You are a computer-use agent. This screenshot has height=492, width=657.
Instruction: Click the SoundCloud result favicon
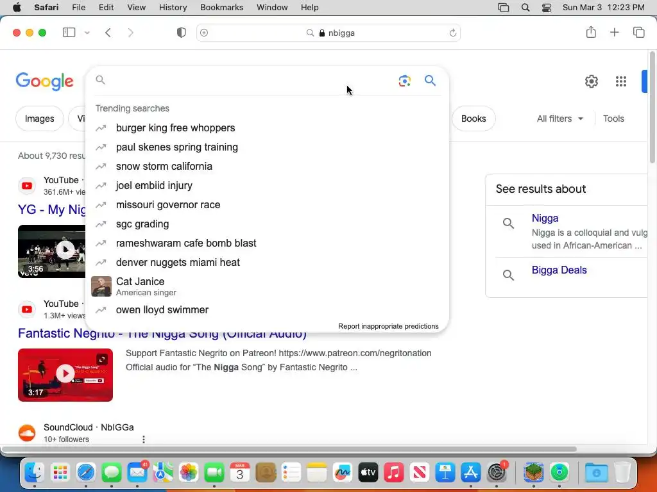click(x=27, y=433)
